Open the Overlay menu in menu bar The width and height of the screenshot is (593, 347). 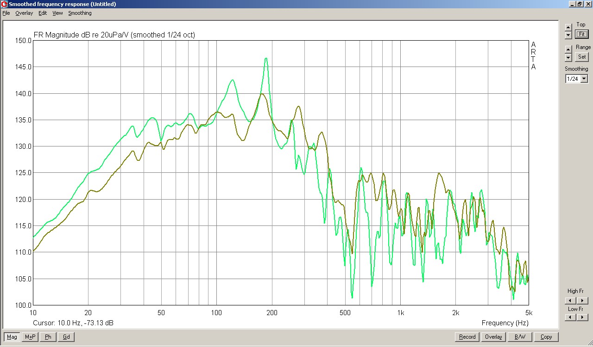[24, 13]
